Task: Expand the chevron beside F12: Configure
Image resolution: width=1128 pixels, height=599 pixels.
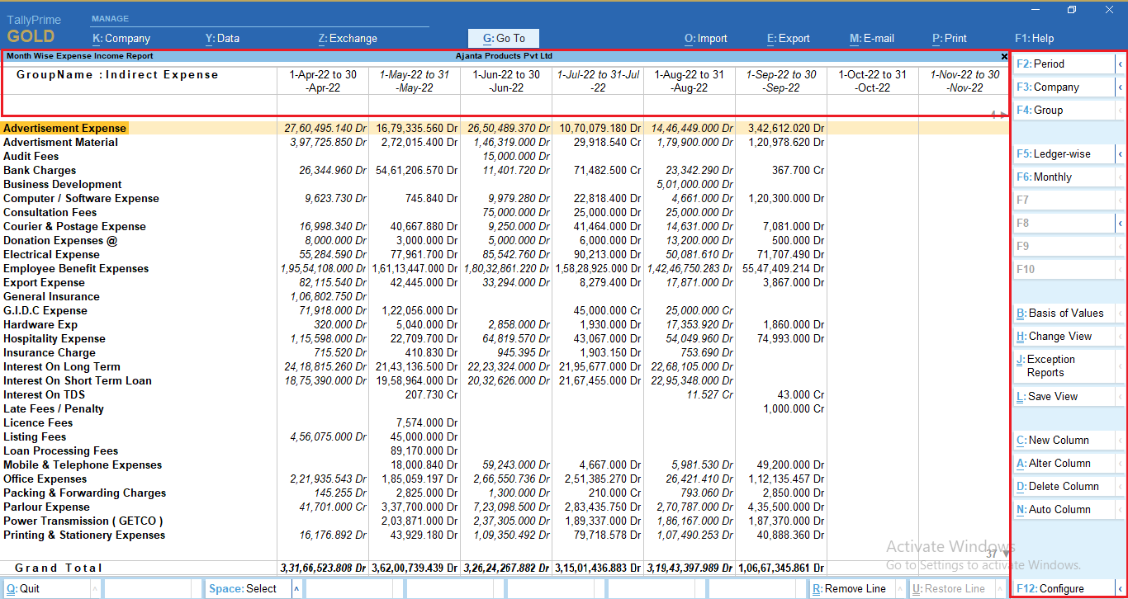Action: click(1121, 588)
